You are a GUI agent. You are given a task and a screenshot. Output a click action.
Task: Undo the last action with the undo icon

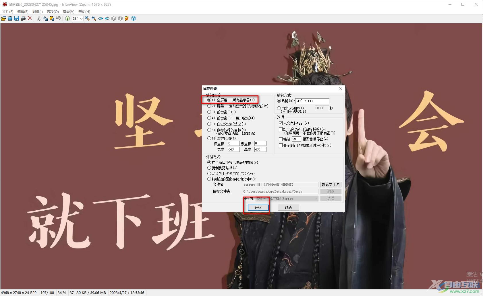click(x=58, y=18)
